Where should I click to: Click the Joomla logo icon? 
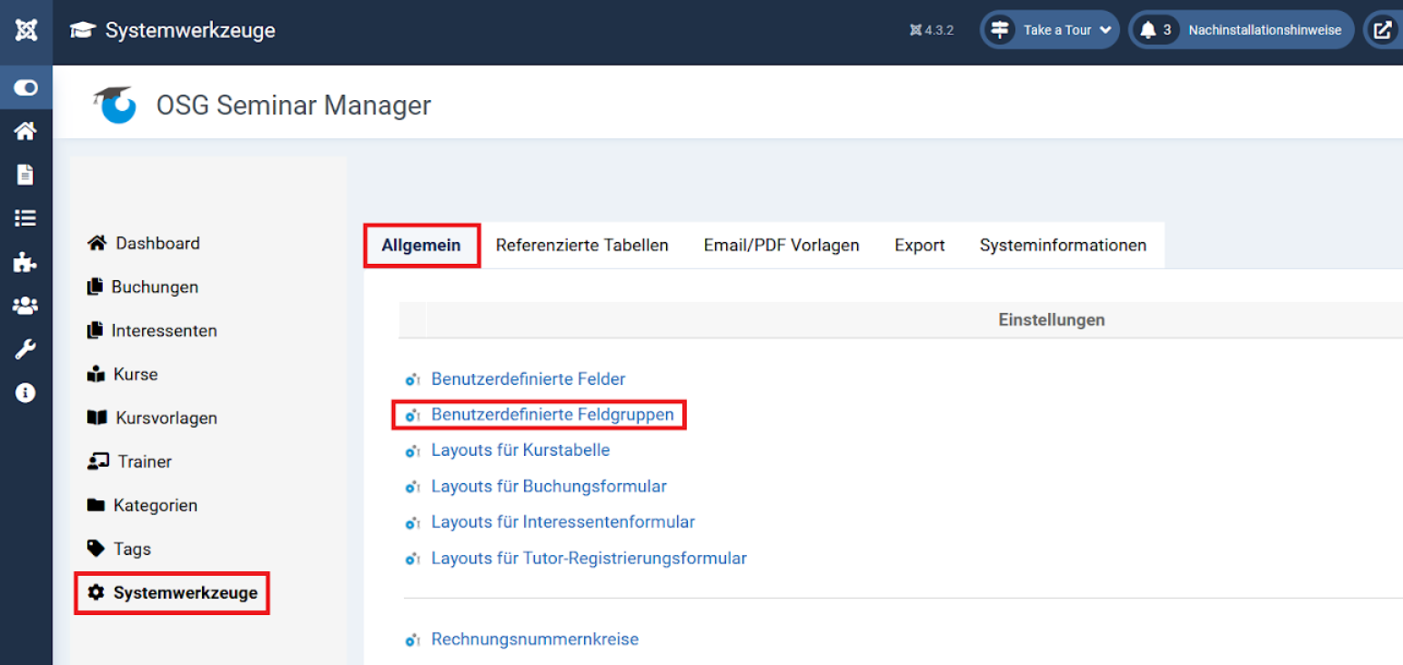25,31
